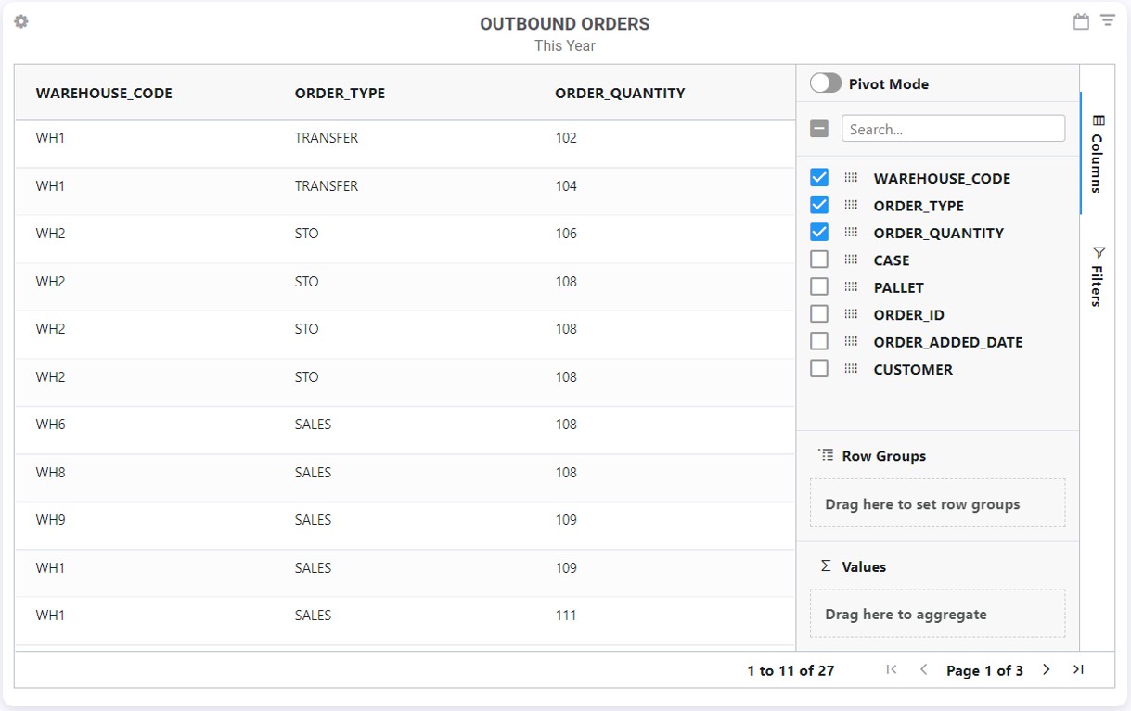Open the calendar date picker icon
Viewport: 1131px width, 711px height.
[x=1081, y=21]
